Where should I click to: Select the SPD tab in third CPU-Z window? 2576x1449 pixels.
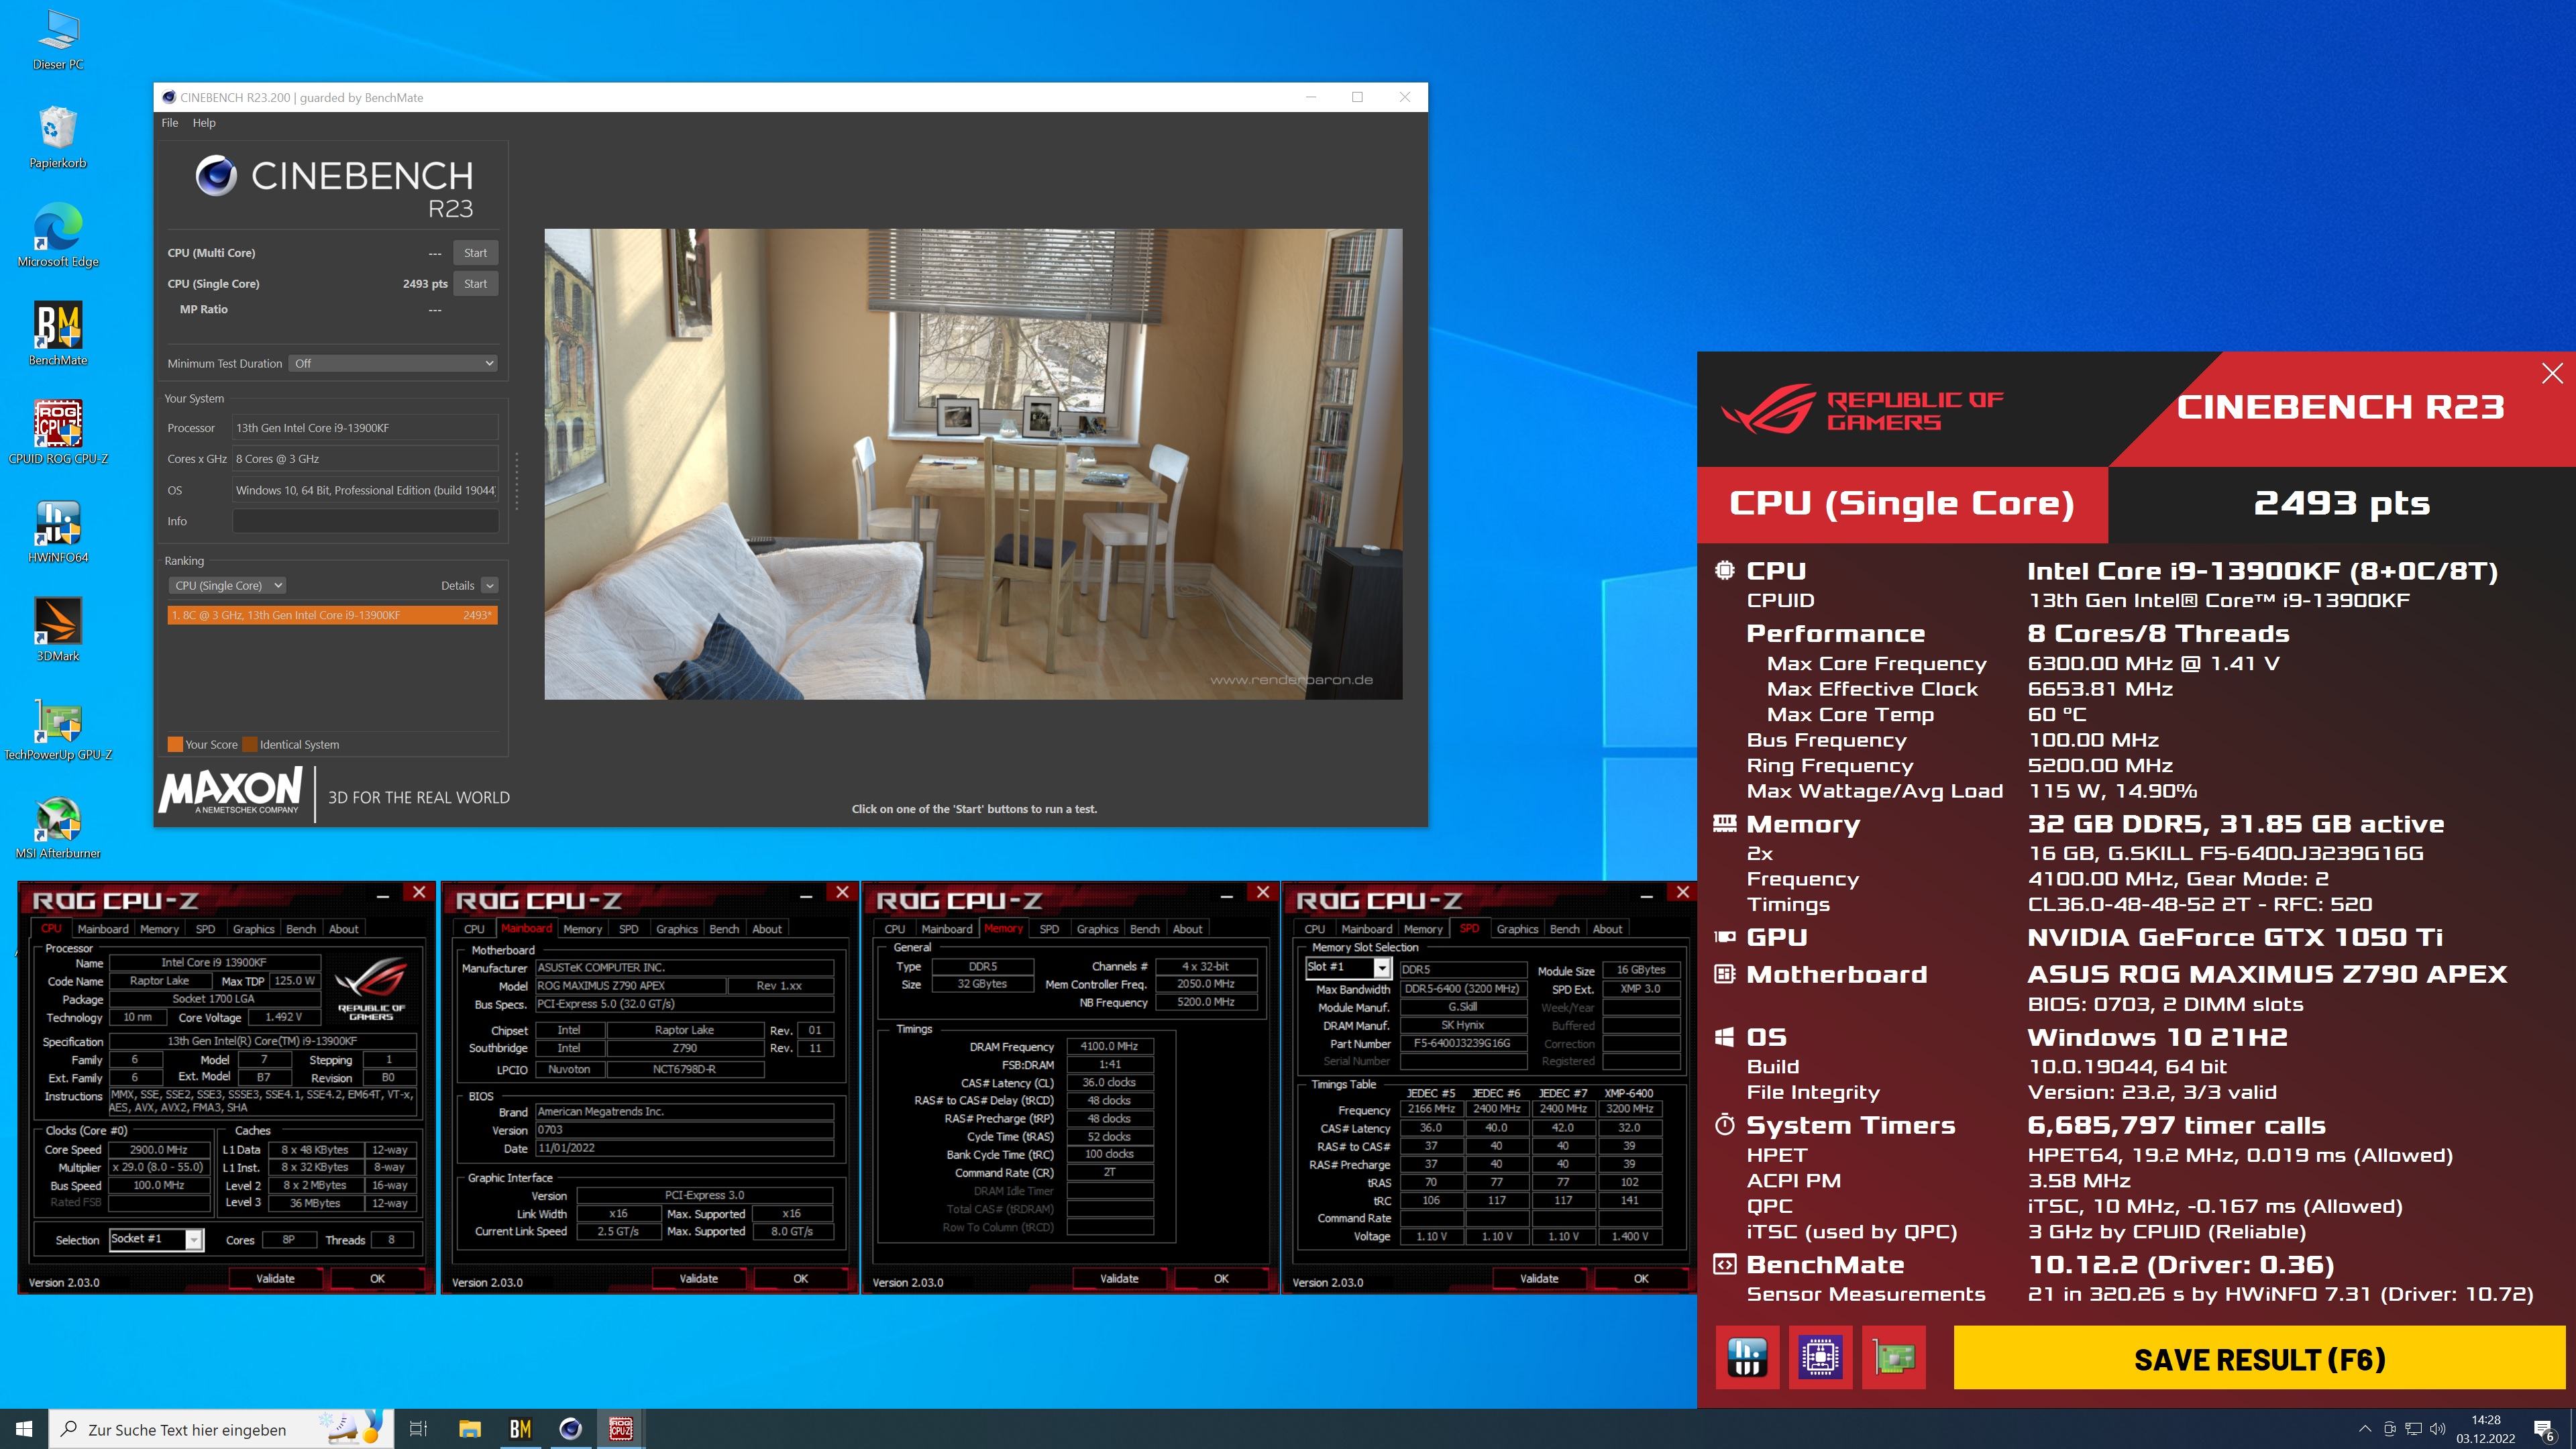1049,929
